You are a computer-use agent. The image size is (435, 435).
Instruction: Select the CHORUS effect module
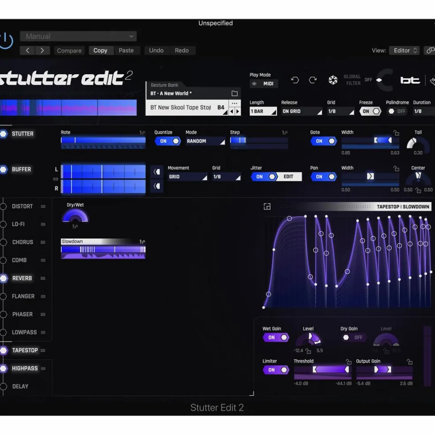coord(23,242)
